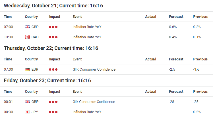This screenshot has height=116, width=213.
Task: Click the red impact dots for CAD inflation
Action: [53, 37]
